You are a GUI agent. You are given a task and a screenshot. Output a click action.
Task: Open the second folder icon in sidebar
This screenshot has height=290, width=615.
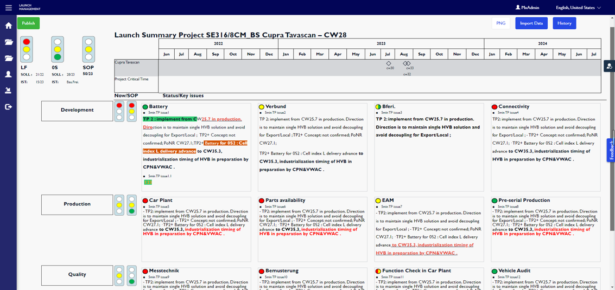8,59
